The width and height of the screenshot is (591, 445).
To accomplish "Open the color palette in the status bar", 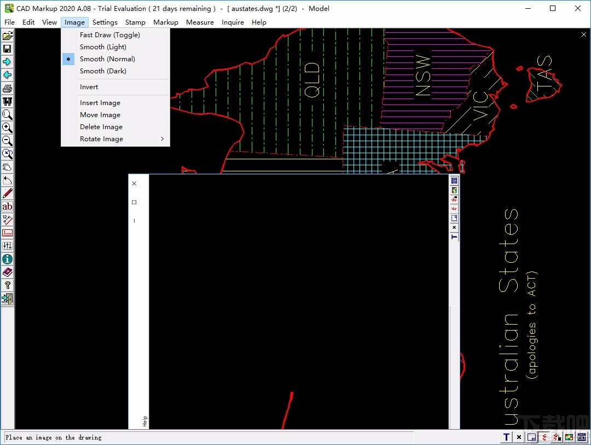I will tap(569, 437).
